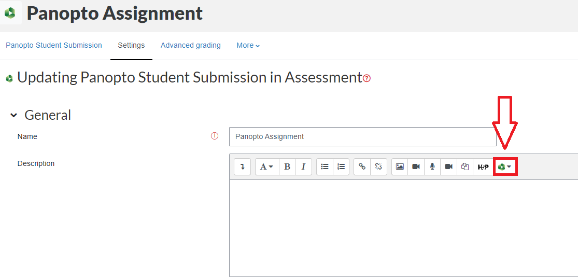
Task: Click the General section heading
Action: point(48,115)
